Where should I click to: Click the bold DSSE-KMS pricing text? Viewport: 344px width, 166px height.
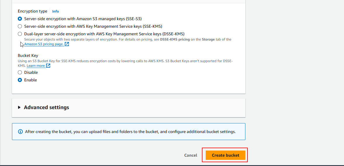point(175,39)
